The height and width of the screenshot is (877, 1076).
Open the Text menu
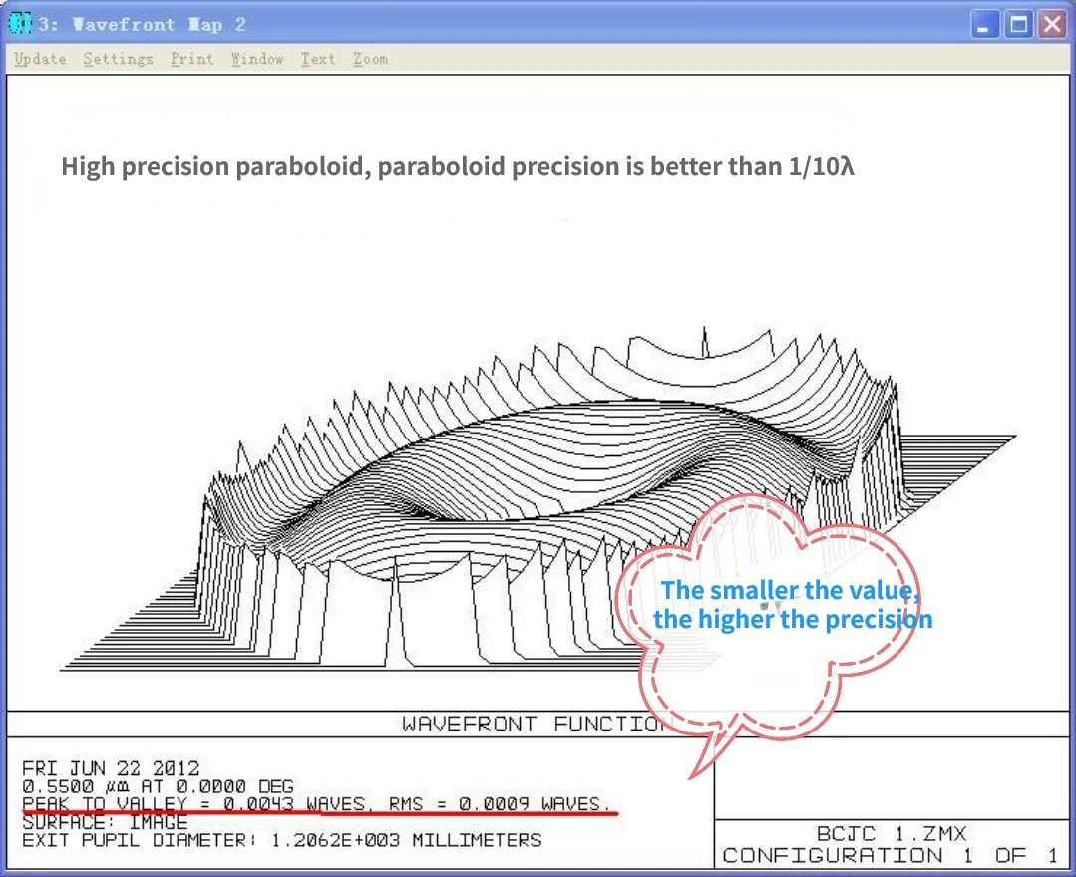(318, 59)
